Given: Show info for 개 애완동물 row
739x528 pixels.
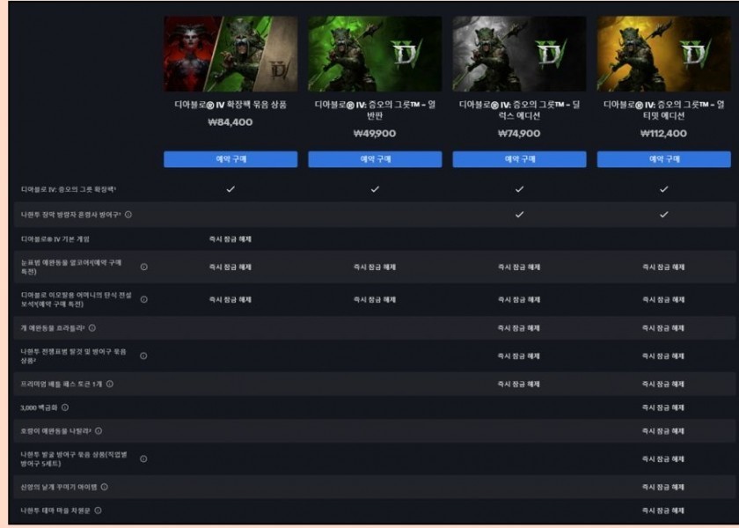Looking at the screenshot, I should click(x=91, y=328).
